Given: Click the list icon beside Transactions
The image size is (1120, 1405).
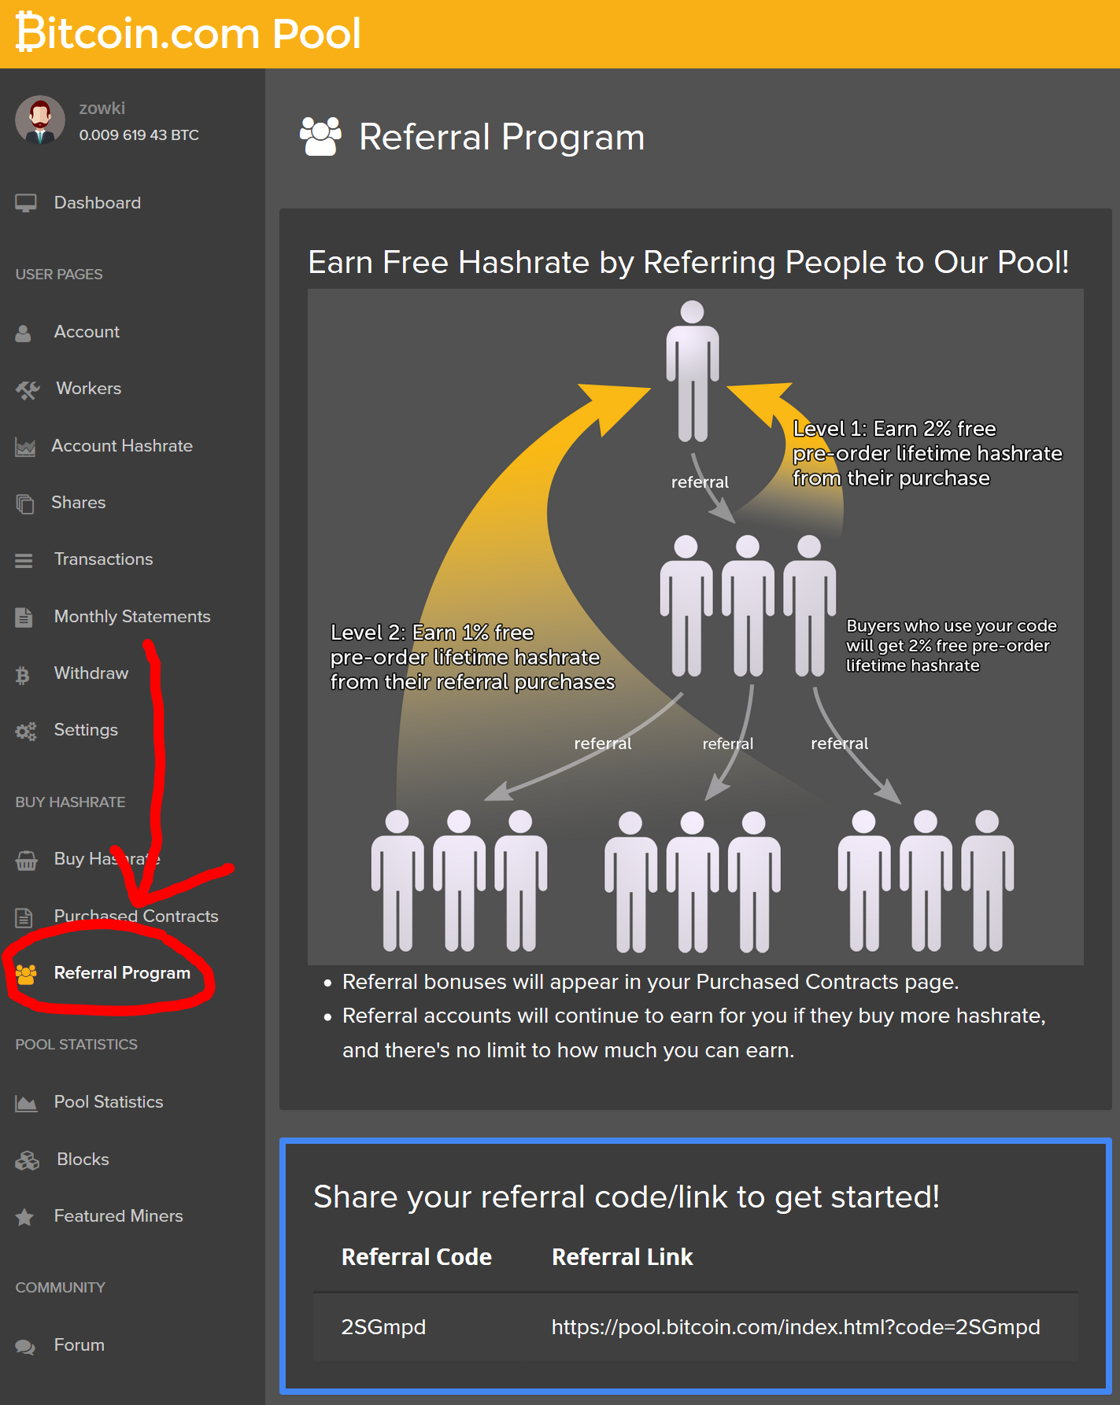Looking at the screenshot, I should pos(24,560).
